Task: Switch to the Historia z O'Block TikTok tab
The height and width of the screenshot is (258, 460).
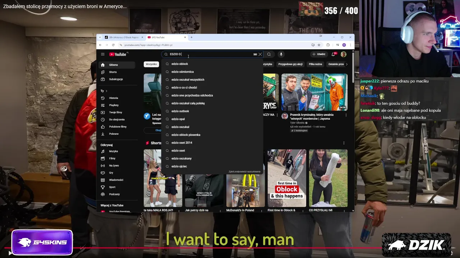Action: (124, 37)
